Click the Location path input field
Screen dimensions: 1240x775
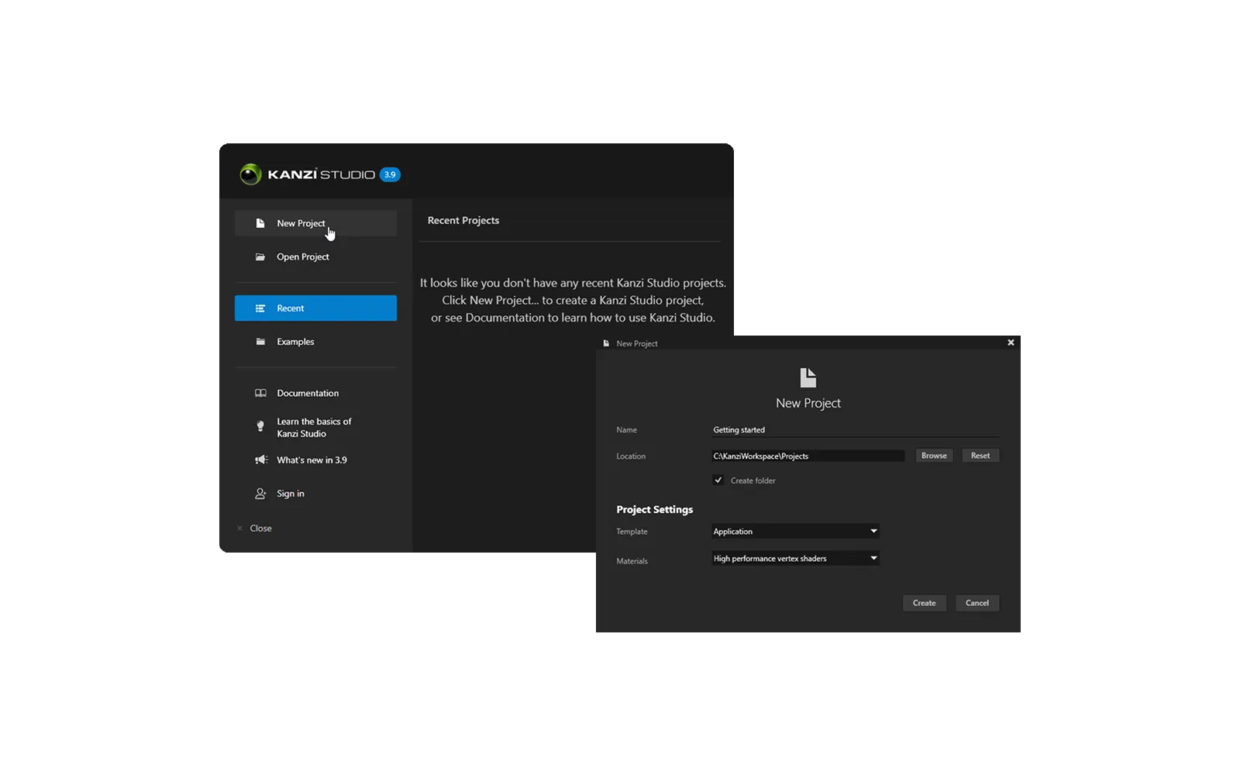point(808,456)
